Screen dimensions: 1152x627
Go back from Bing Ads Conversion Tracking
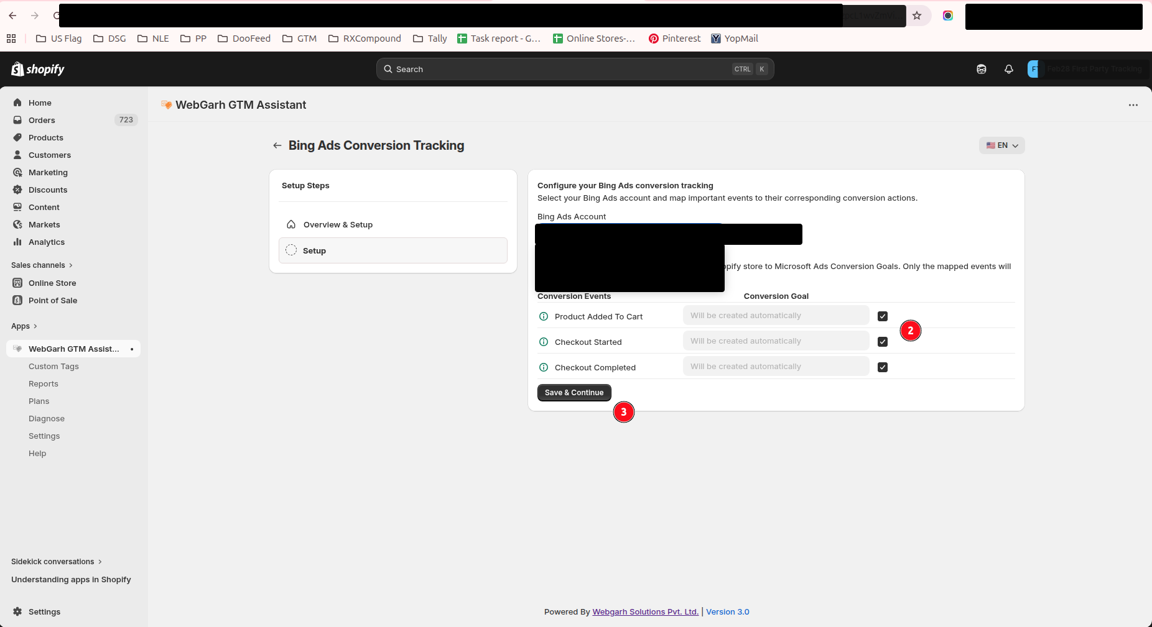click(277, 145)
